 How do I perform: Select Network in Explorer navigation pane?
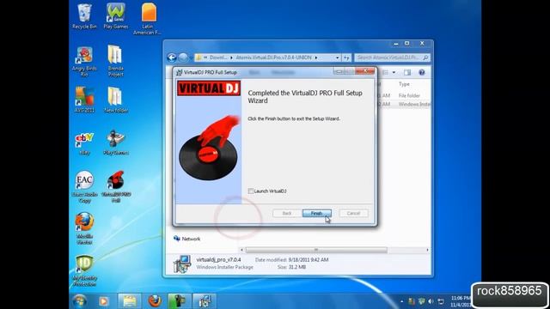187,239
